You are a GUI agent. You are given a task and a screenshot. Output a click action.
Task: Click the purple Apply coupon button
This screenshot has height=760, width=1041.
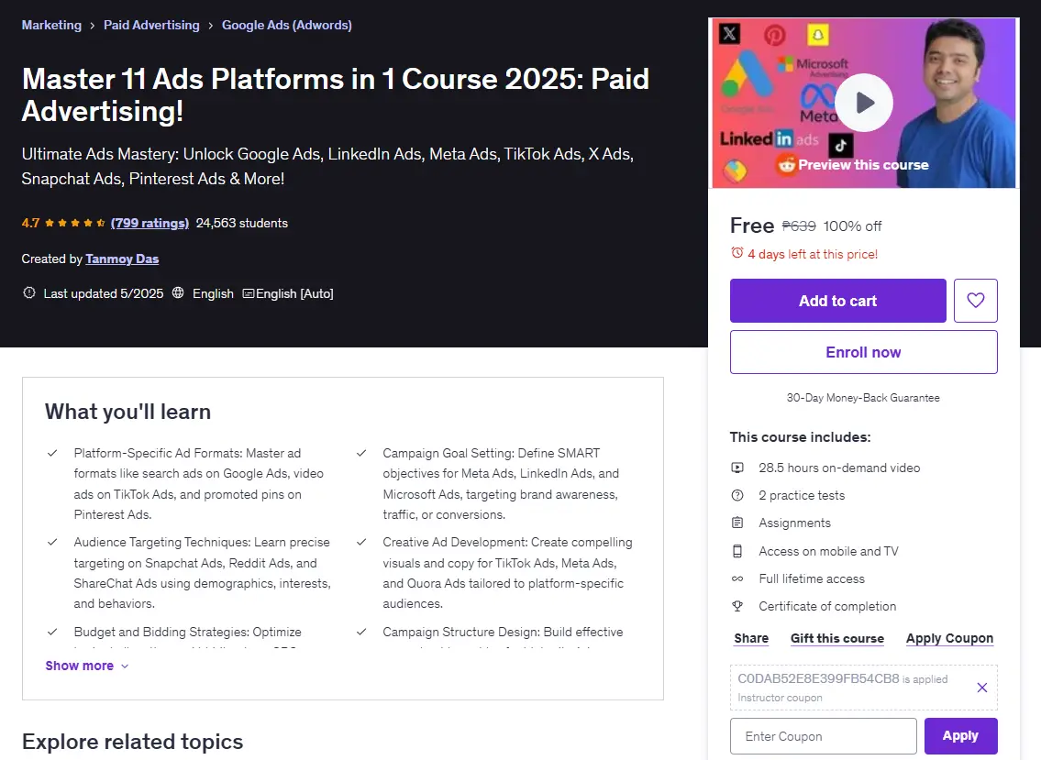[960, 736]
